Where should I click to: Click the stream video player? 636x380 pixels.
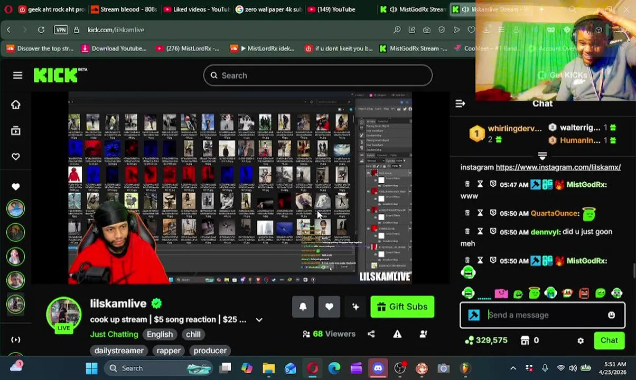[240, 188]
